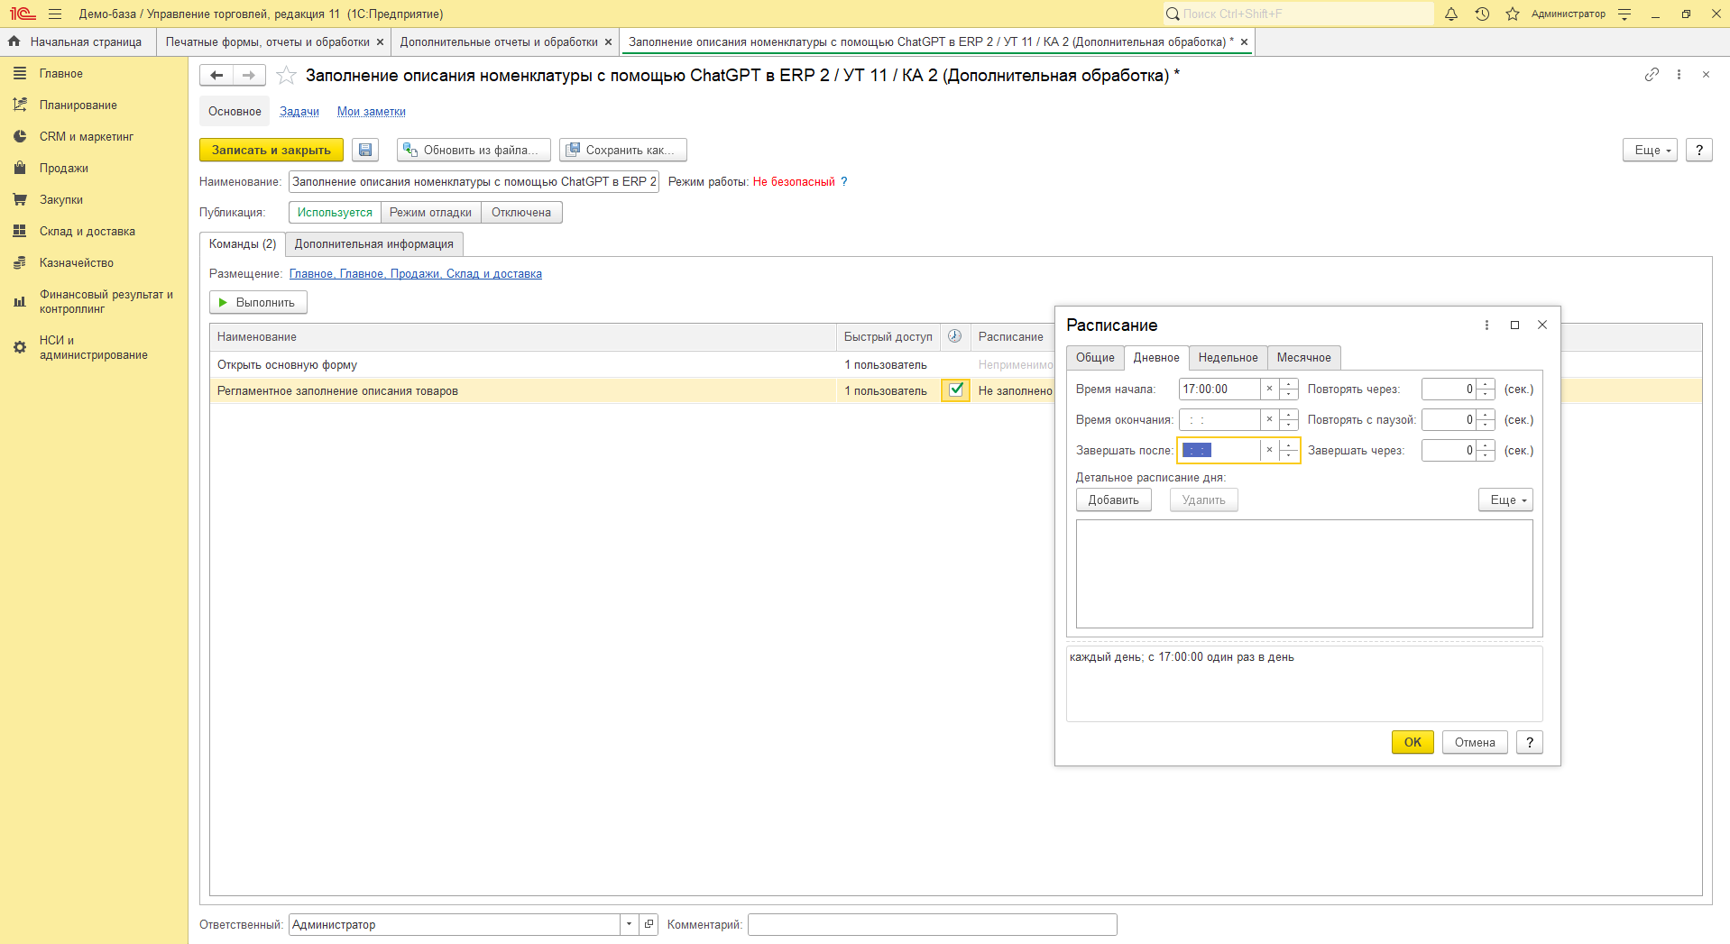
Task: Open the Дополнительная информация tab
Action: point(373,244)
